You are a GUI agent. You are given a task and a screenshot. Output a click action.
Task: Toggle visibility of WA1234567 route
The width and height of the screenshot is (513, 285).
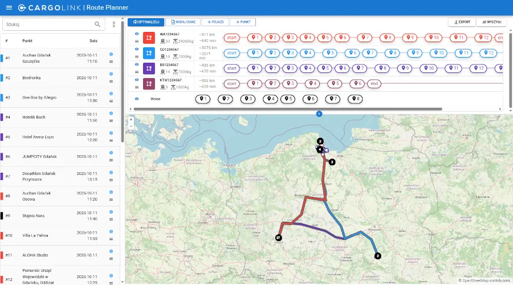137,34
